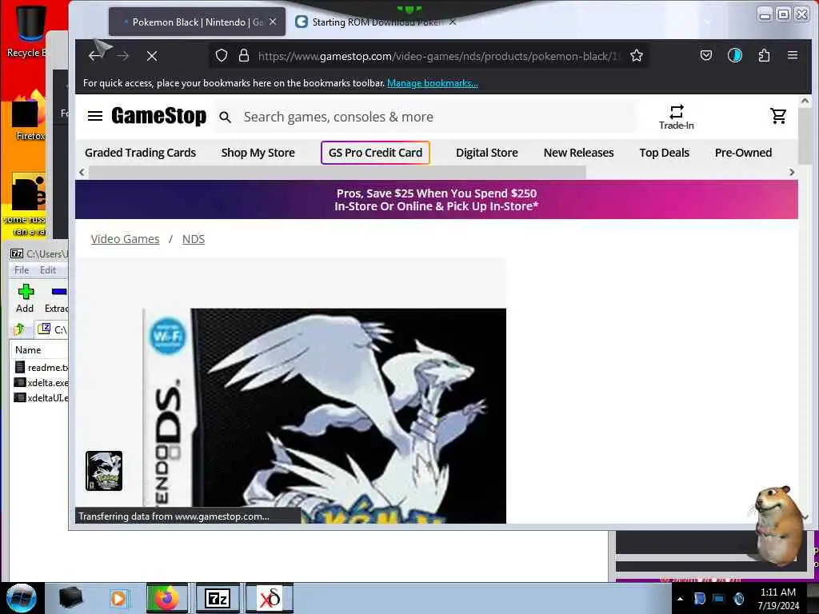This screenshot has height=614, width=819.
Task: Click the GS Pro Credit Card button
Action: 376,153
